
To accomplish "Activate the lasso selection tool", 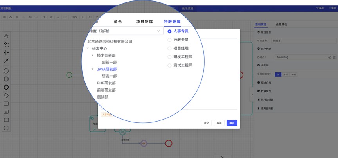I will 6,45.
